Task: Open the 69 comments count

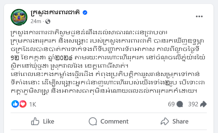Action: tap(171, 104)
